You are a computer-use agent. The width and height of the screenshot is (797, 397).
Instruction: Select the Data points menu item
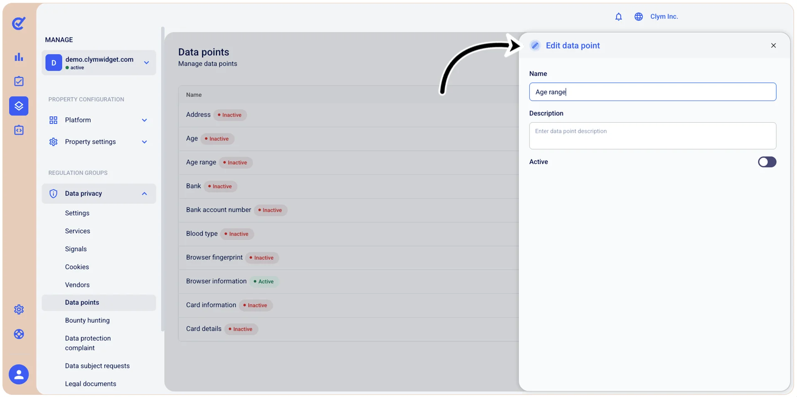(x=99, y=302)
